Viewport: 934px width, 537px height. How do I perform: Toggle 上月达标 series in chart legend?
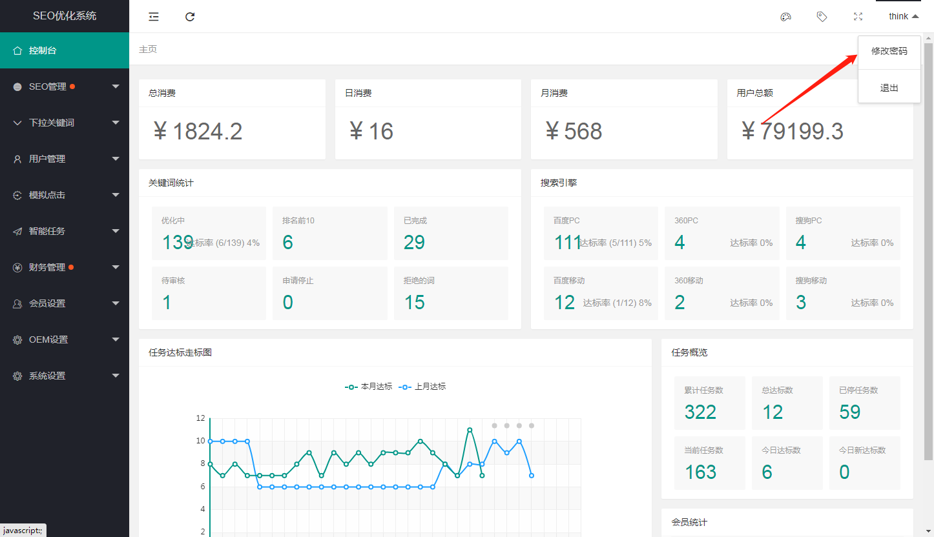(422, 387)
